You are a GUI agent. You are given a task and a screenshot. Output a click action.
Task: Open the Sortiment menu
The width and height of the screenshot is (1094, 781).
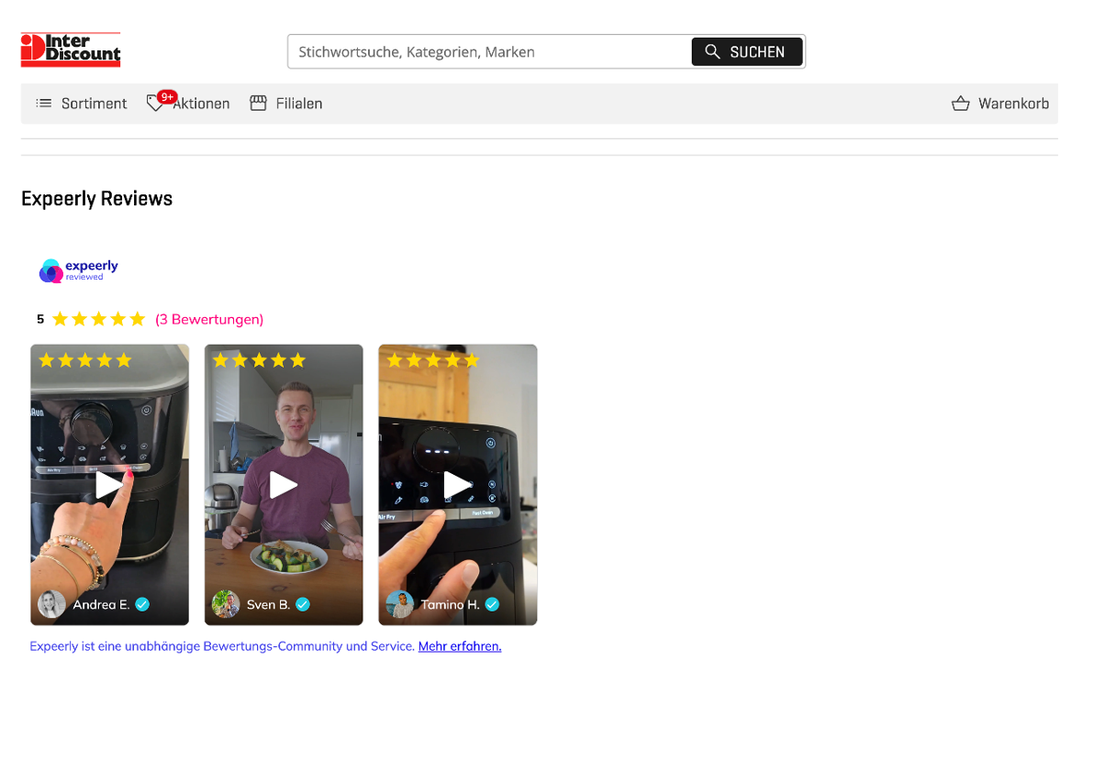pos(81,104)
